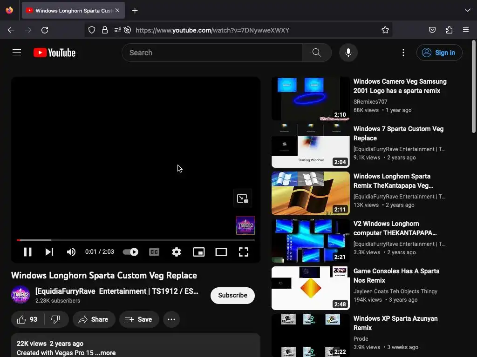Open V2 Windows Longhorn computer video thumbnail
477x357 pixels.
[311, 241]
